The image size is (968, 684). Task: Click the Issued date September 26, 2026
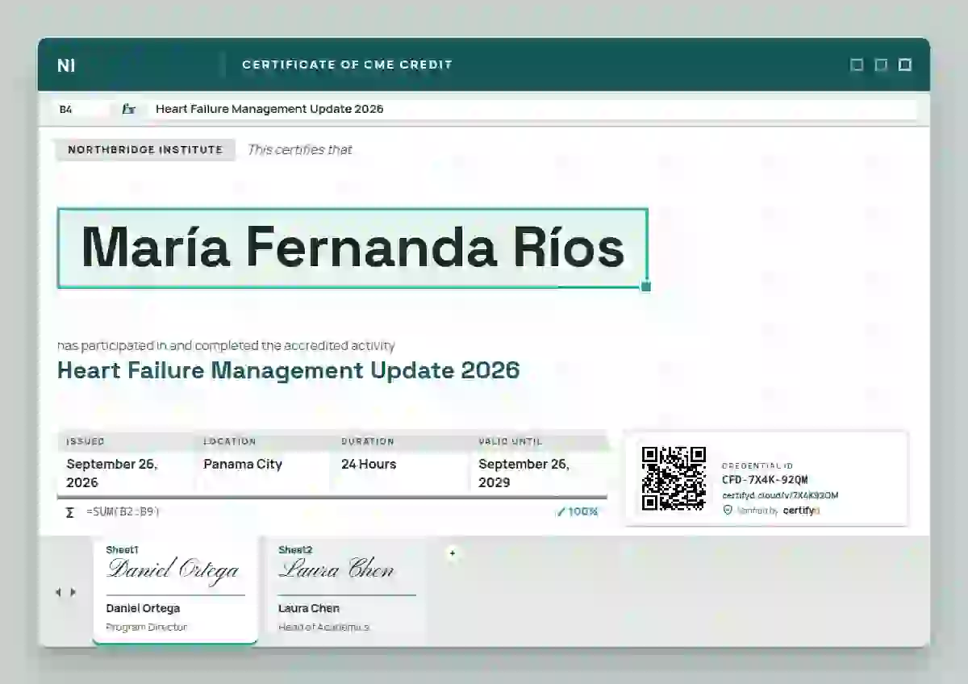coord(112,473)
